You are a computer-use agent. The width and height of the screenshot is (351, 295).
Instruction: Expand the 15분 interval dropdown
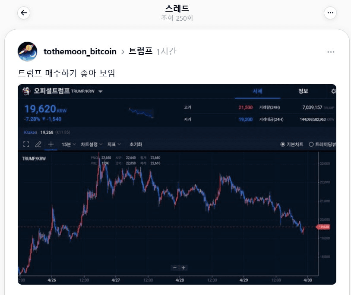(69, 144)
